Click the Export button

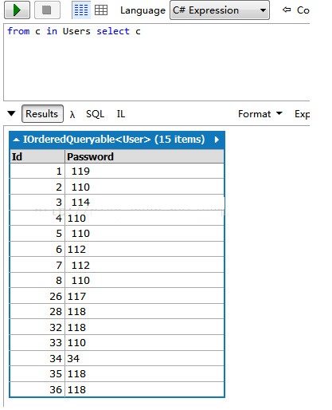pyautogui.click(x=302, y=114)
